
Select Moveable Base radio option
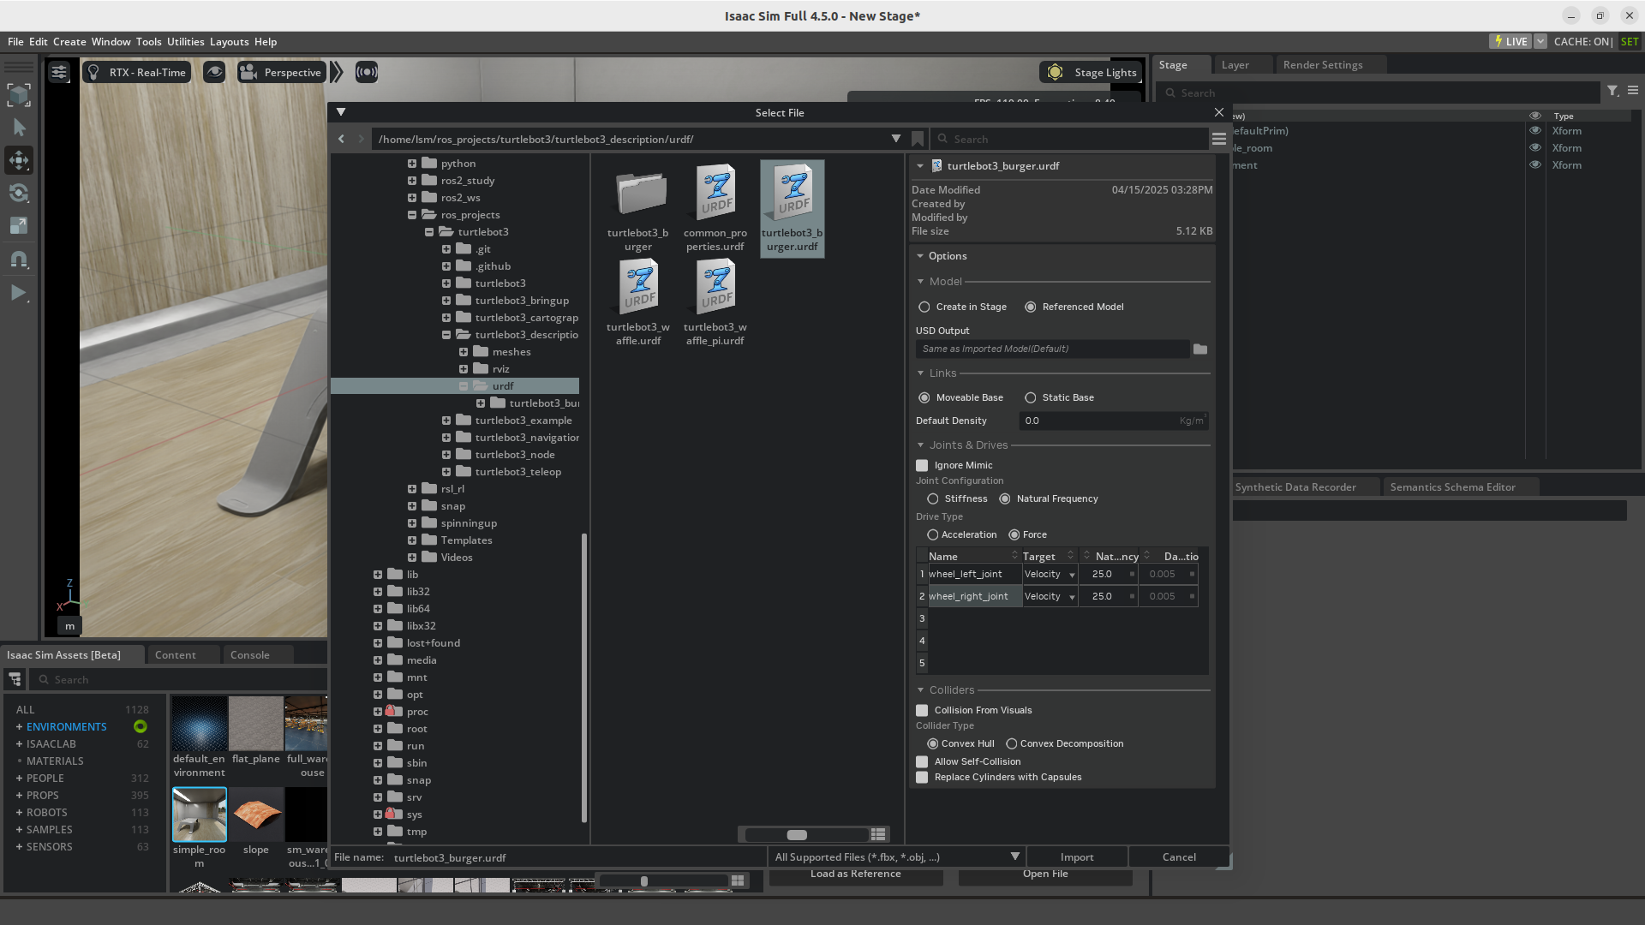pyautogui.click(x=924, y=397)
